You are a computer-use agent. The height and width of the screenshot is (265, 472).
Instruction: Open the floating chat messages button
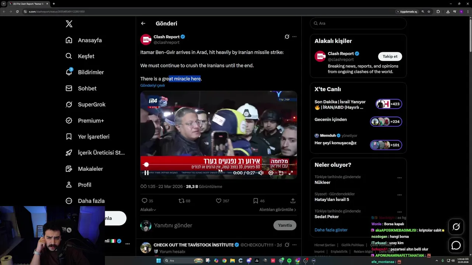456,245
